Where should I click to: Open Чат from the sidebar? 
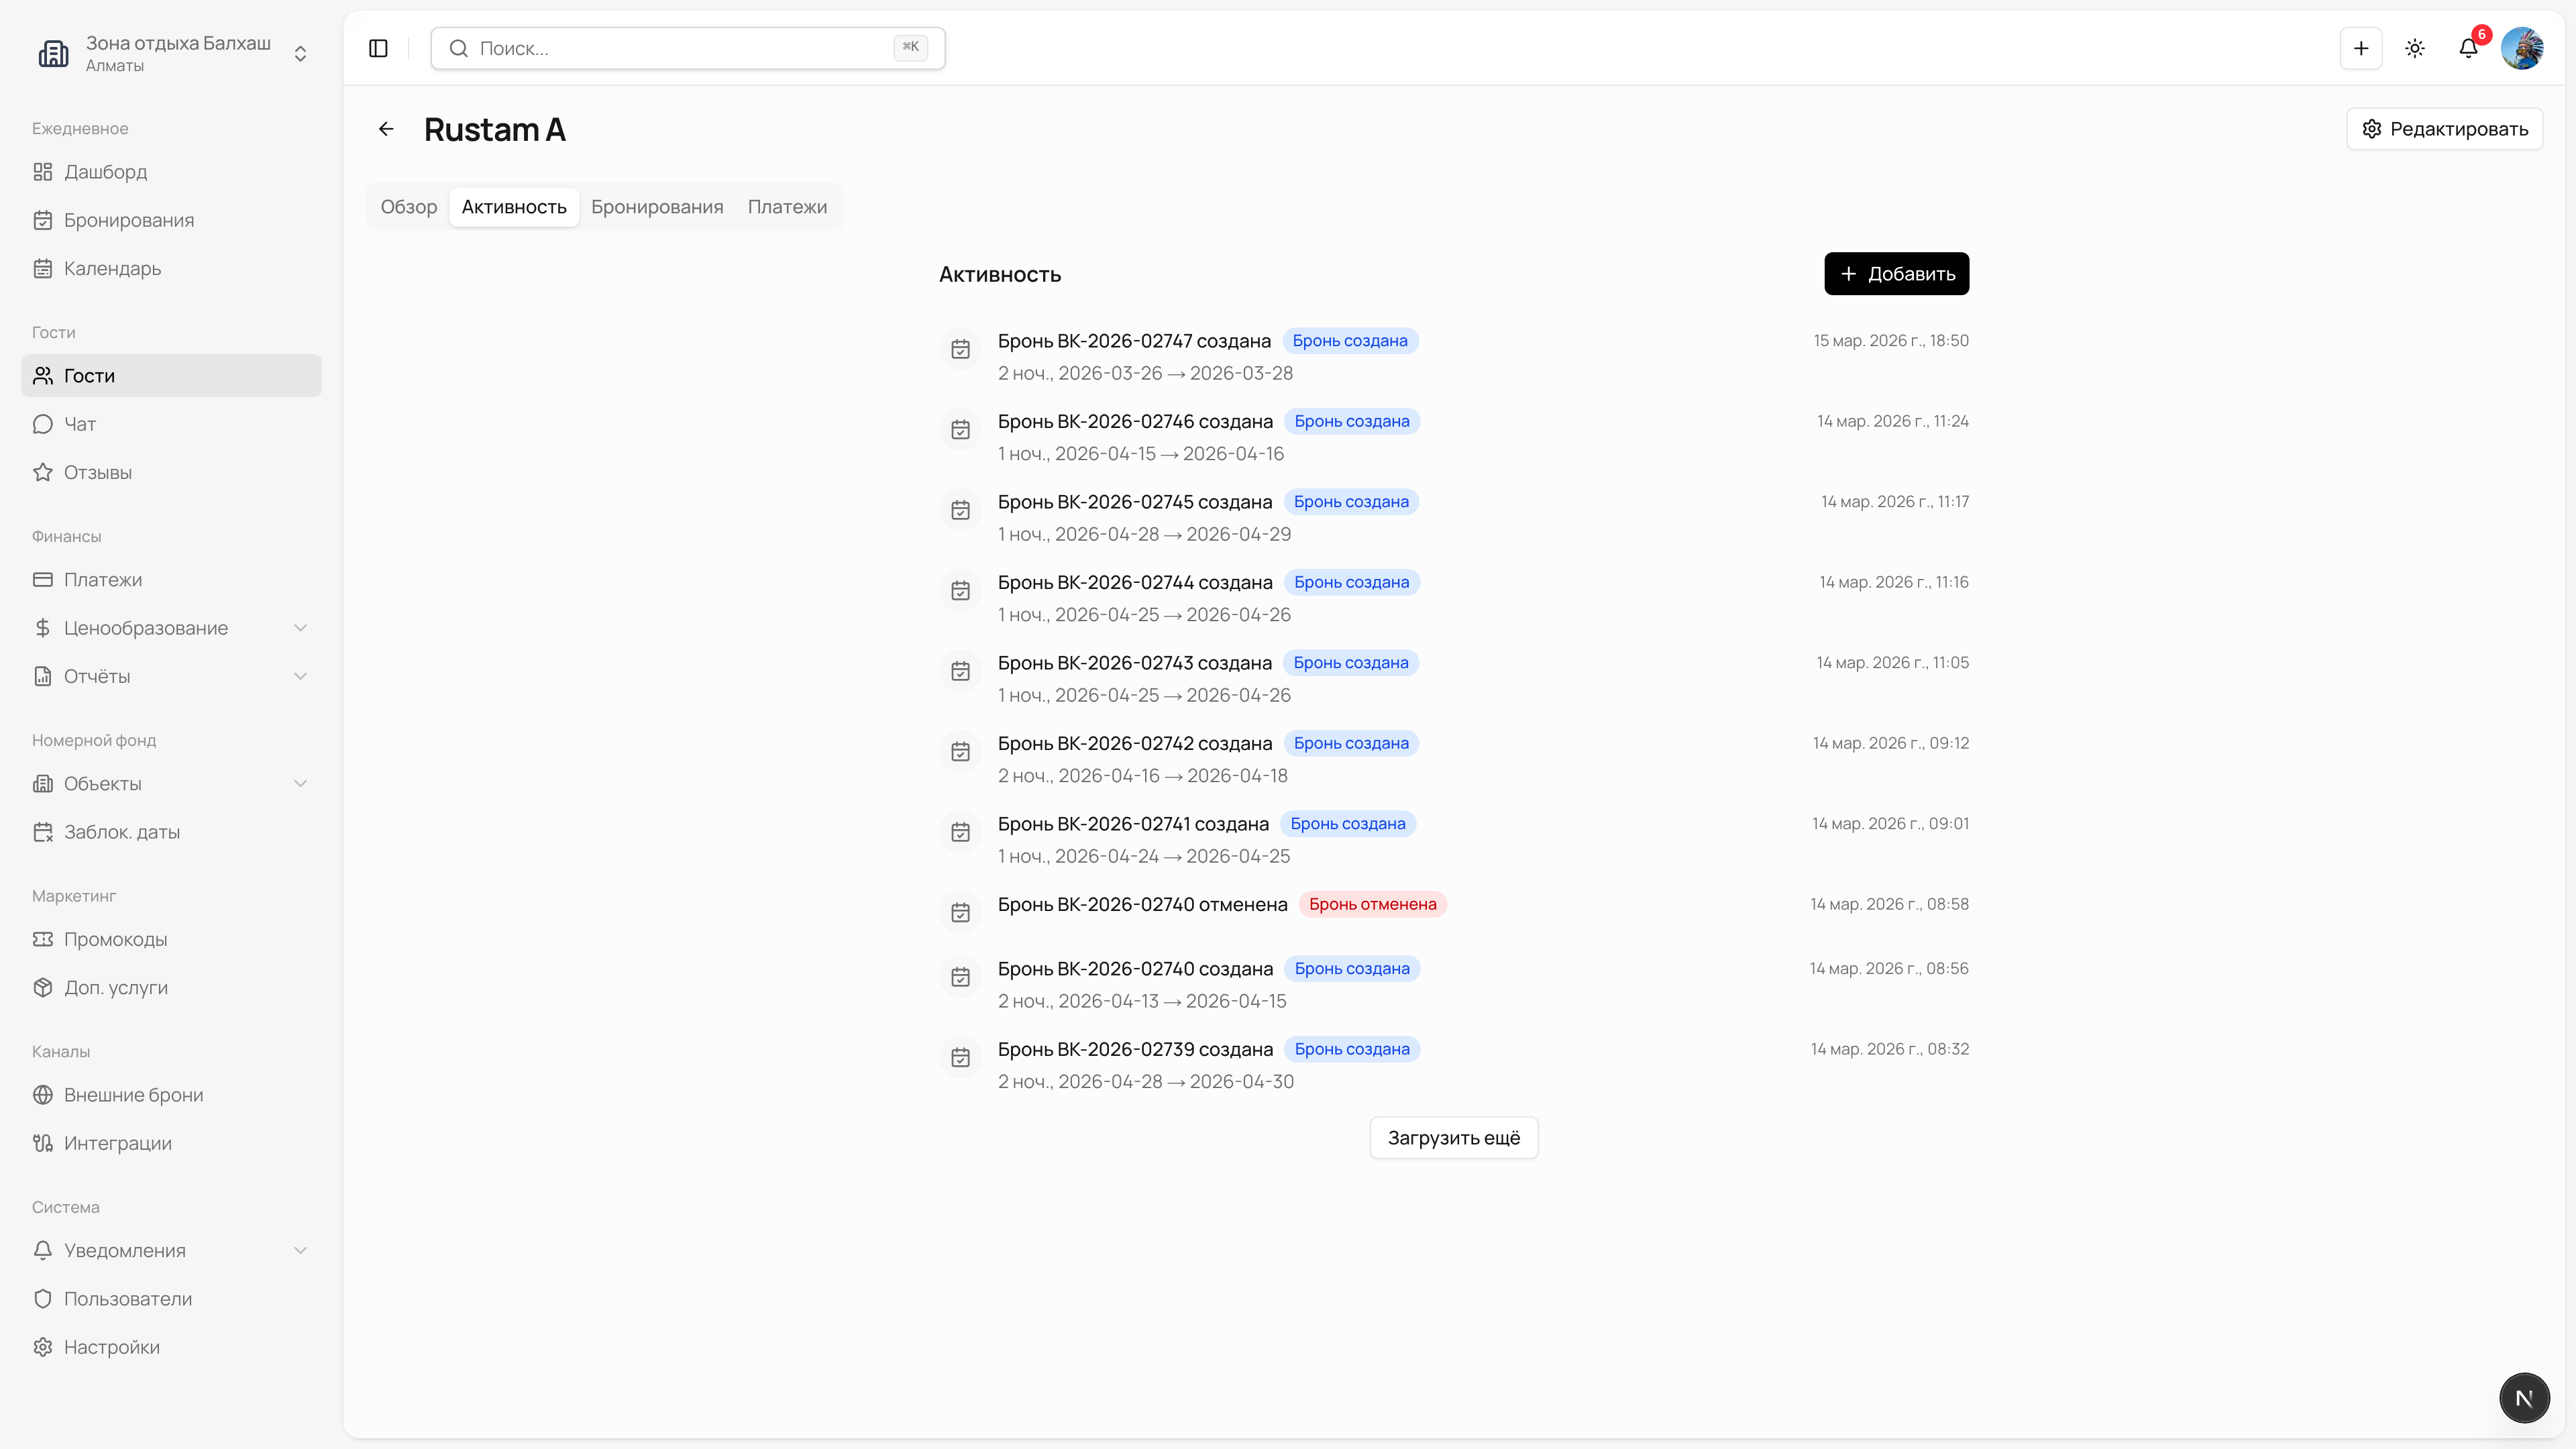pyautogui.click(x=80, y=424)
